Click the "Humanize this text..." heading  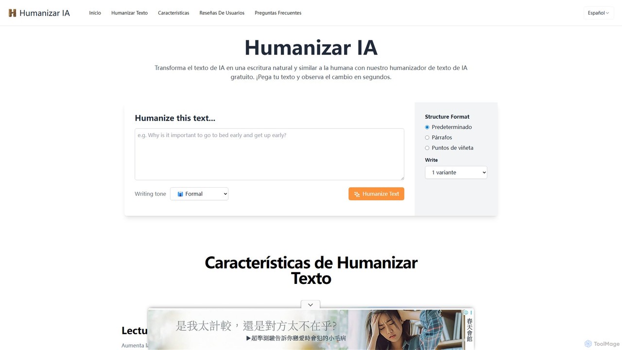click(x=175, y=118)
